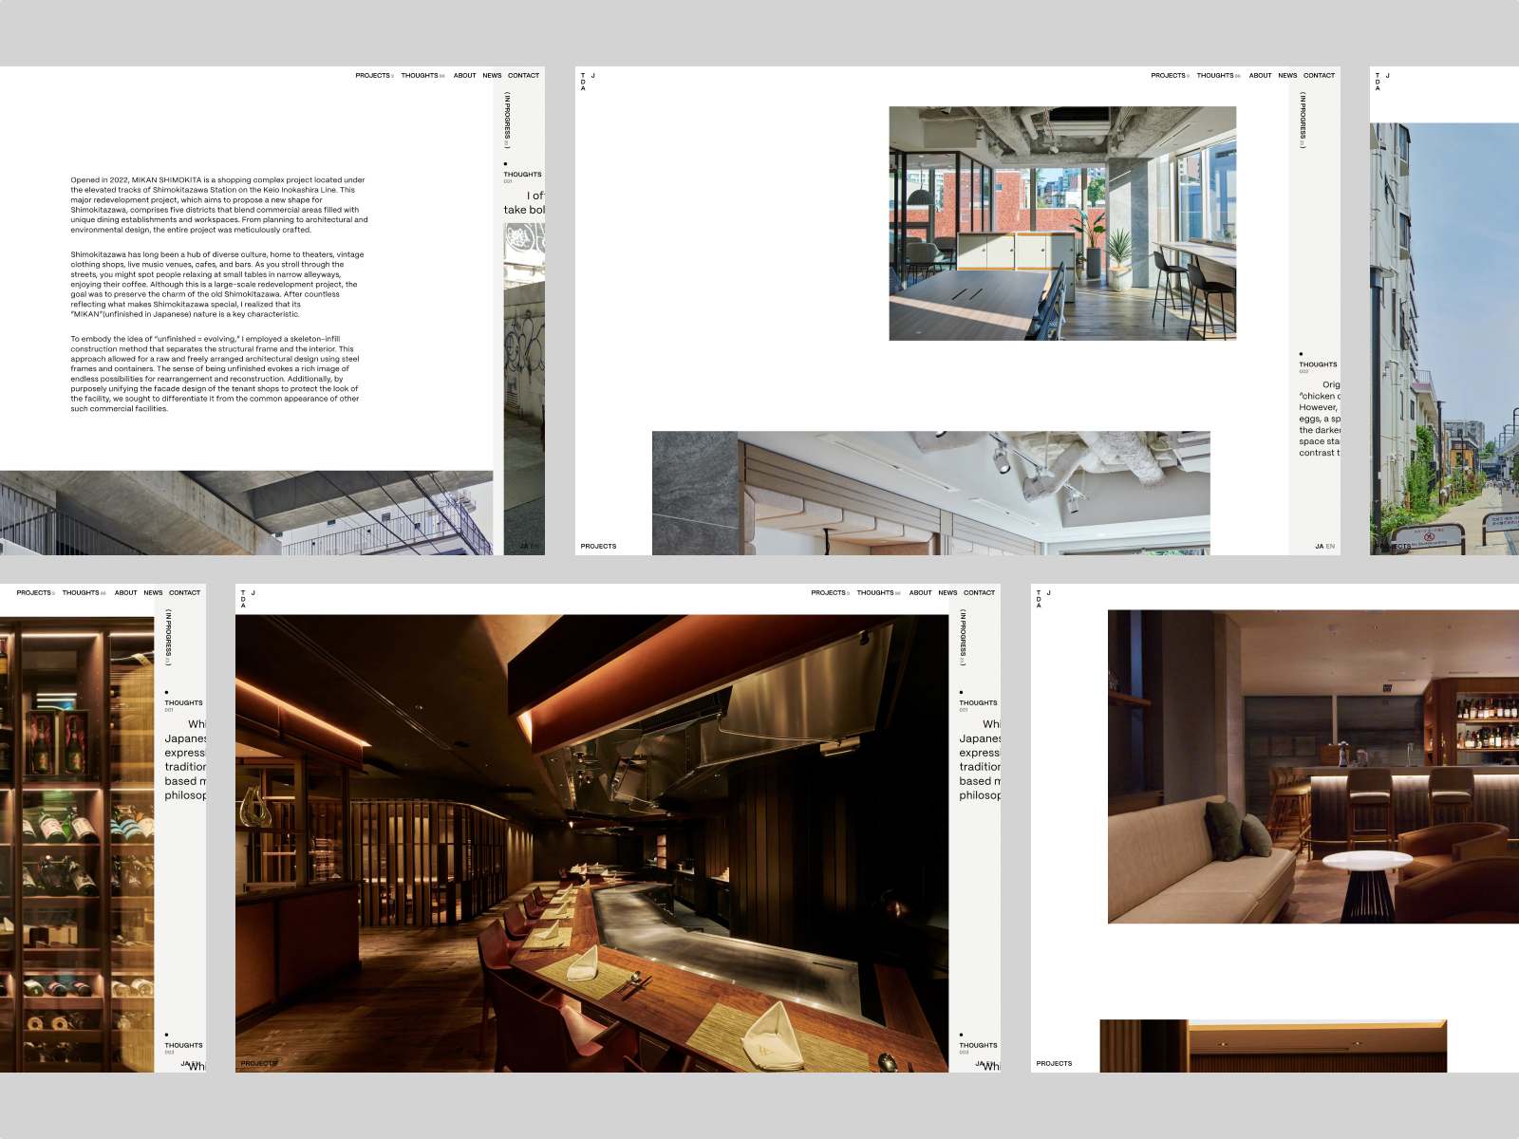
Task: Open THOUGHTS in the teppanyaki page header
Action: (x=878, y=593)
